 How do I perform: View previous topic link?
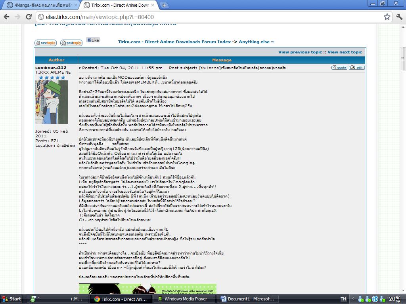point(300,52)
